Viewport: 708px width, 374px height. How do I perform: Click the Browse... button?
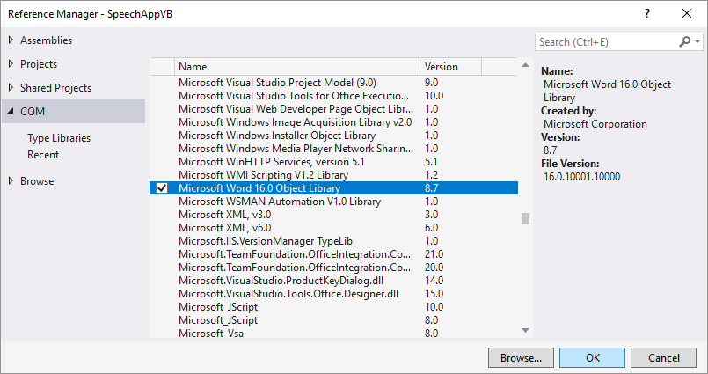[521, 358]
